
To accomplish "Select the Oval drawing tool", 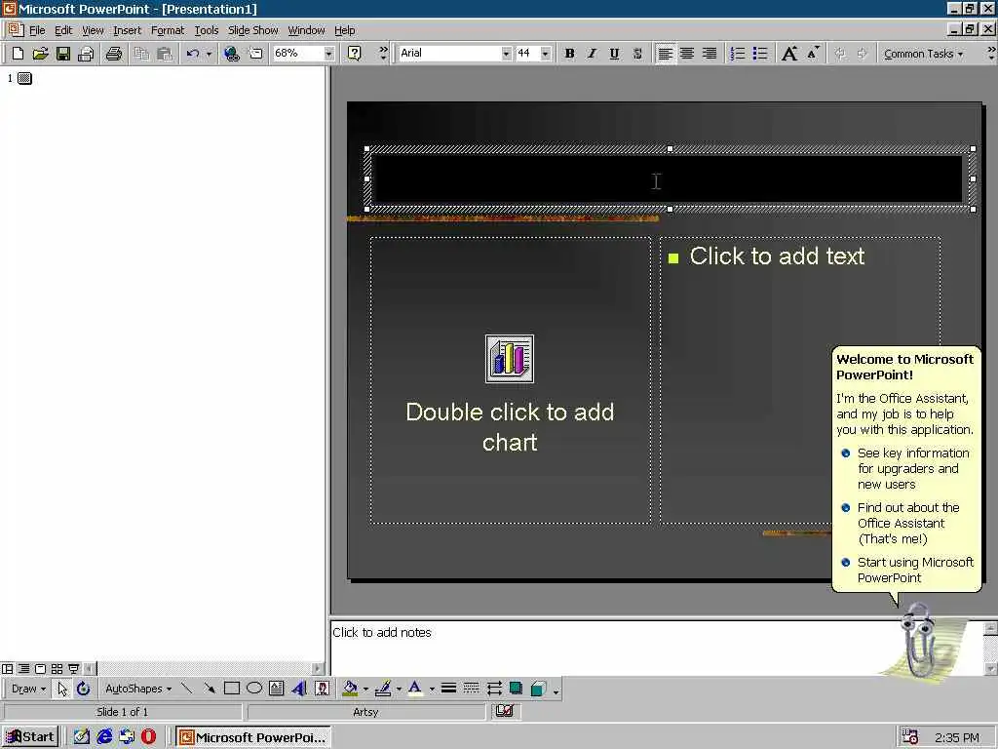I will [254, 689].
